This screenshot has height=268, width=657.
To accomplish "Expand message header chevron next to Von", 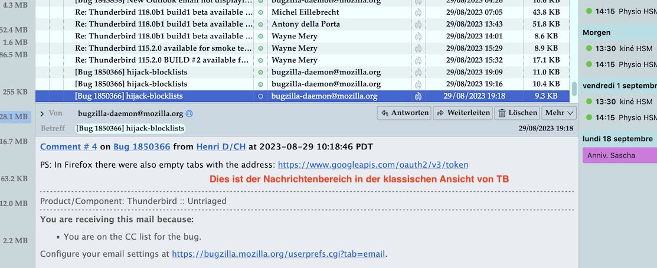I will click(43, 113).
